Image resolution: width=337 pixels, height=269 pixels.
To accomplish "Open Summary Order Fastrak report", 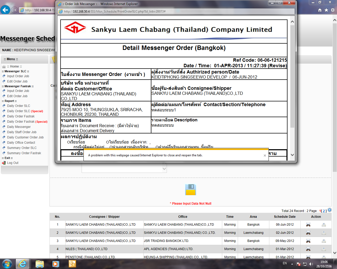I will coord(24,153).
